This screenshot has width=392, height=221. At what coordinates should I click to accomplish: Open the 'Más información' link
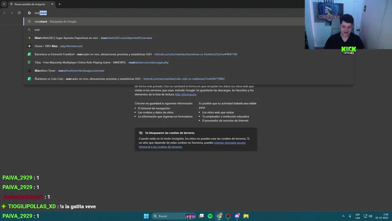(186, 95)
